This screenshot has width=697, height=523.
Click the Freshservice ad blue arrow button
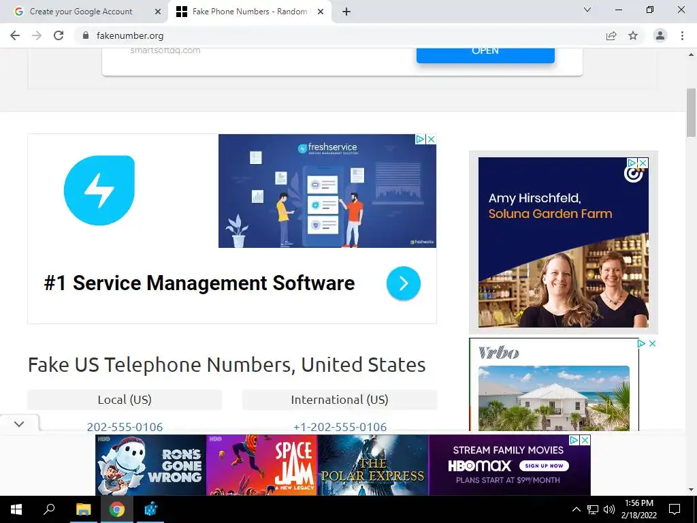click(x=403, y=283)
